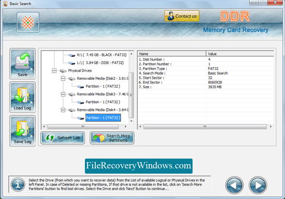Click the Refresh List button
Image resolution: width=285 pixels, height=199 pixels.
tap(63, 138)
